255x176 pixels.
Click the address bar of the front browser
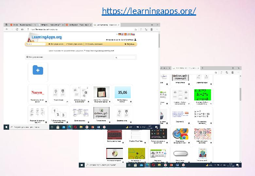coord(80,29)
